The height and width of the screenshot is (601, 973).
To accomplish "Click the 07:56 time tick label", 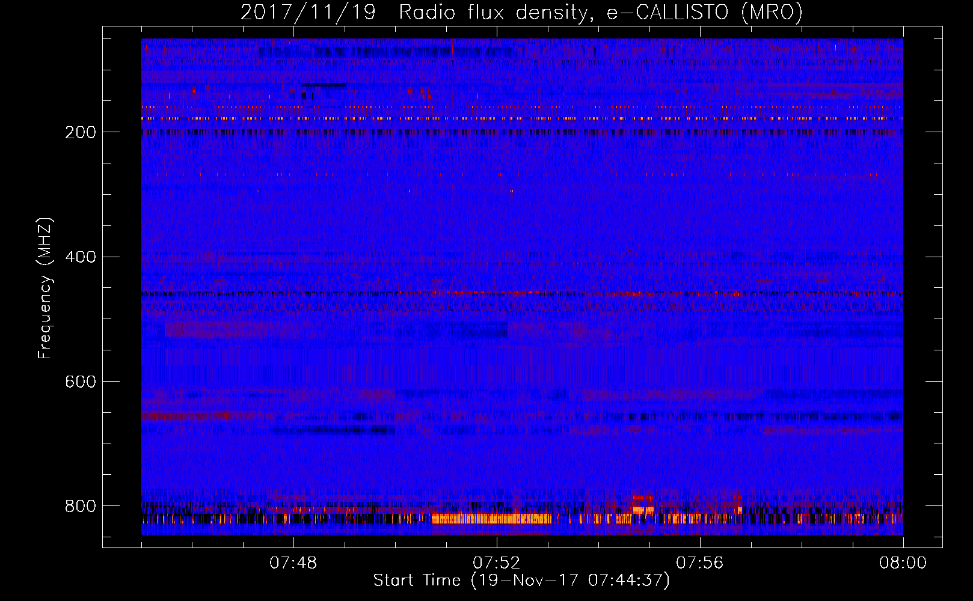I will point(699,563).
